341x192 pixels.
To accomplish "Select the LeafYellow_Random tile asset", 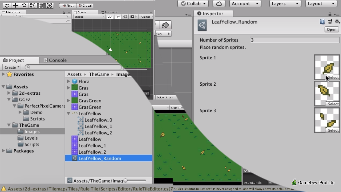I will [x=109, y=158].
